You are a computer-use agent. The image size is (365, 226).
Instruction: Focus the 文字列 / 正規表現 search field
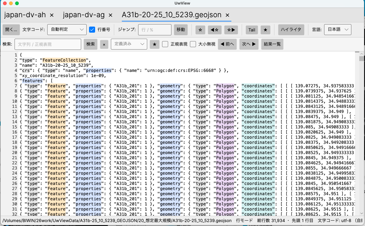[x=48, y=44]
